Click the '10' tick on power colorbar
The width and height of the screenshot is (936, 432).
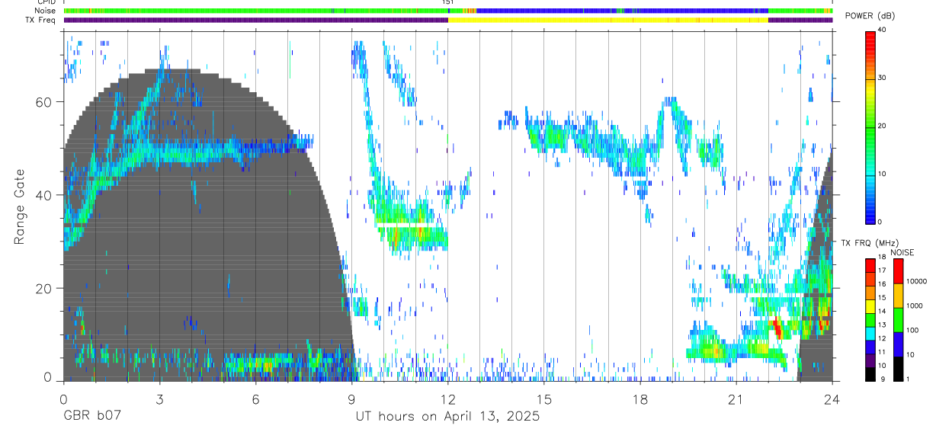coord(883,174)
